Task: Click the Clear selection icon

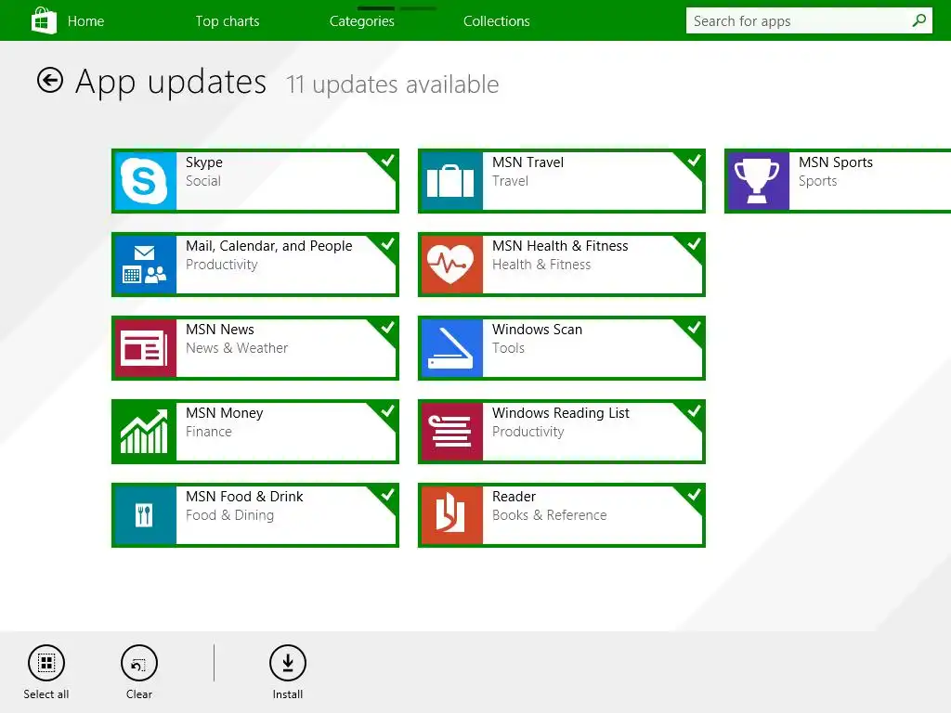Action: tap(139, 663)
